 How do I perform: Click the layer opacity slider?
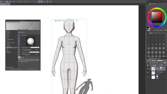pyautogui.click(x=160, y=60)
